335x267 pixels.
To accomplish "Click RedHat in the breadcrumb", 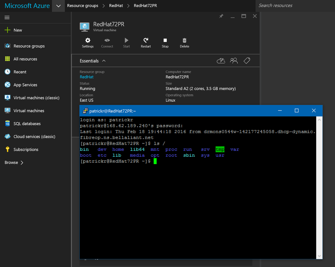I will click(116, 6).
